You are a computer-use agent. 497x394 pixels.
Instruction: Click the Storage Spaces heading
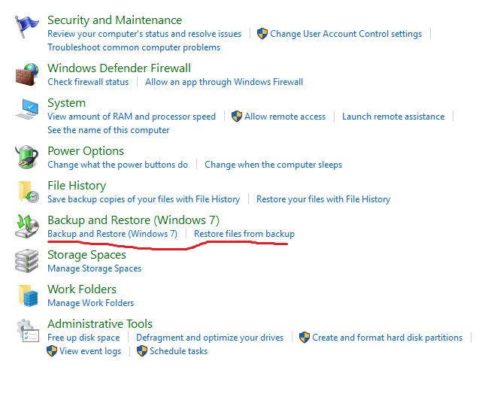[86, 255]
